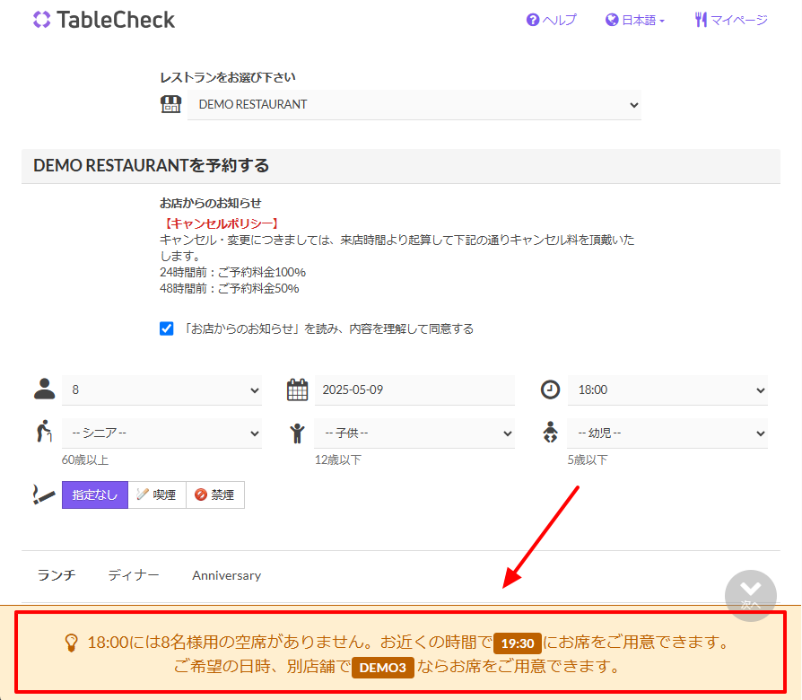Click the senior person icon
This screenshot has height=700, width=802.
[x=45, y=432]
